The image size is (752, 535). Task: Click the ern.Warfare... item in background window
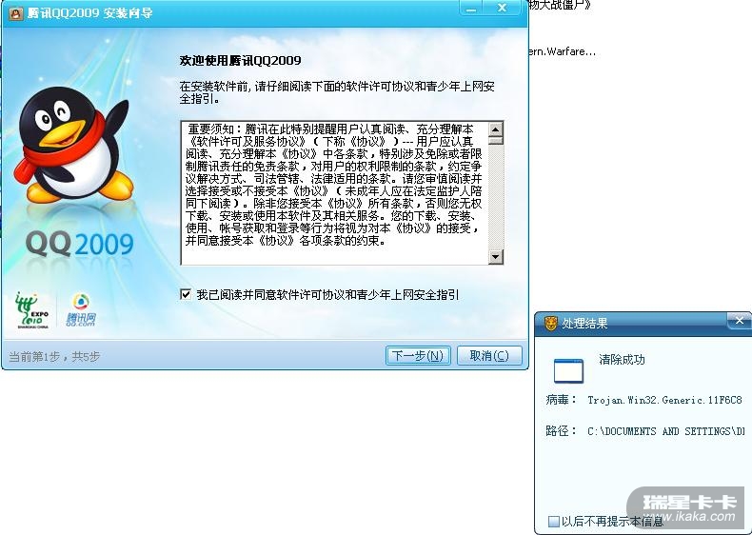coord(562,51)
